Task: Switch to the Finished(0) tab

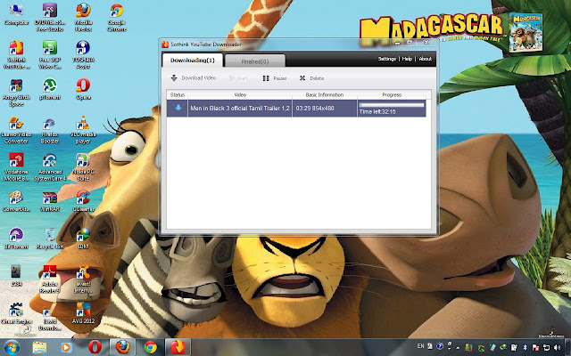Action: tap(255, 61)
